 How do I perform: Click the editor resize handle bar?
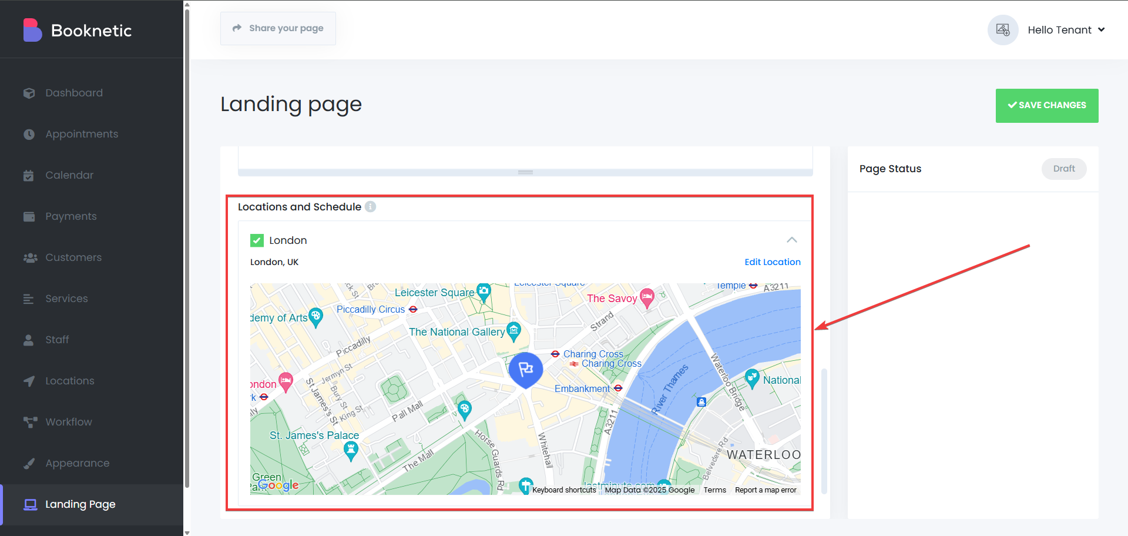525,172
